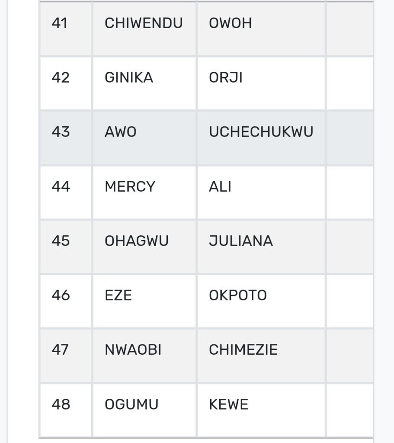Click the row number 47 cell
This screenshot has height=443, width=394.
click(60, 350)
